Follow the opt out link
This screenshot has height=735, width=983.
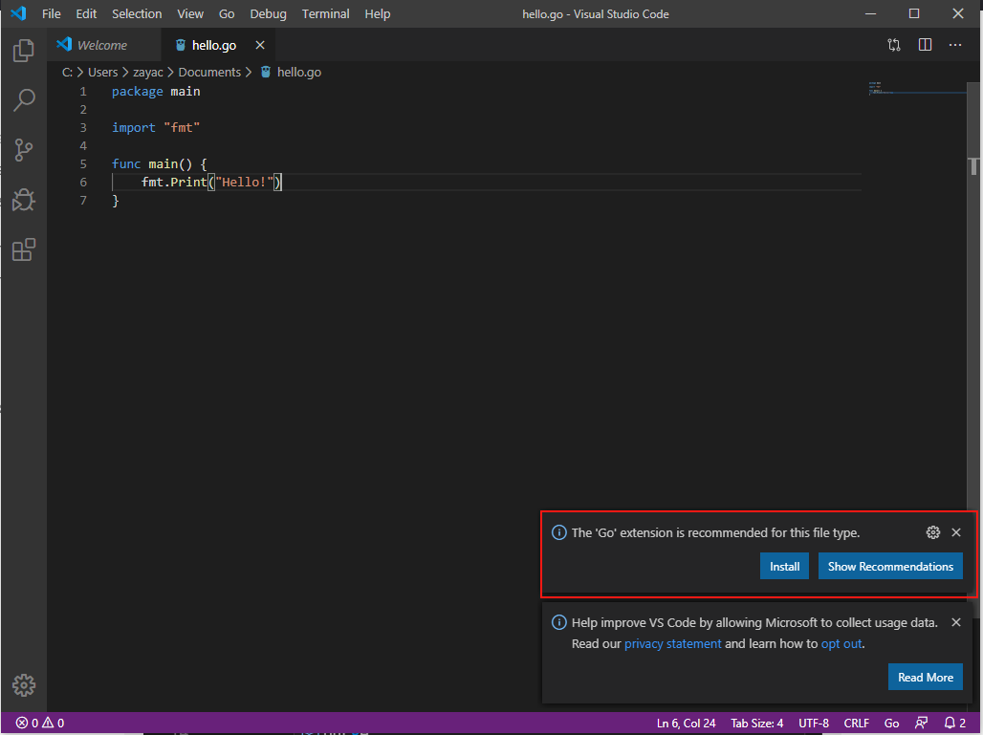tap(841, 643)
